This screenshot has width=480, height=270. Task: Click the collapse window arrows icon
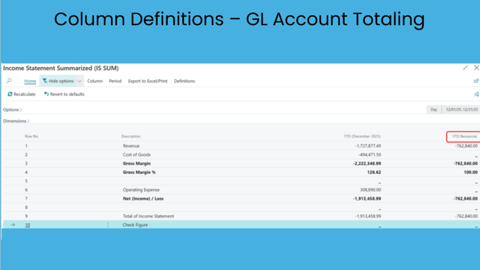(x=465, y=68)
